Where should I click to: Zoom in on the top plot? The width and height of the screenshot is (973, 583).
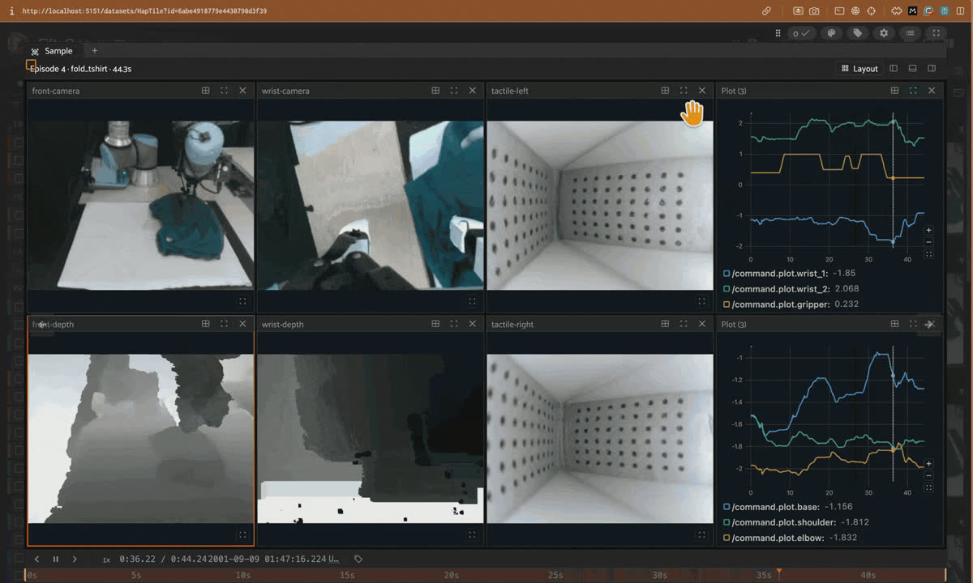(928, 230)
